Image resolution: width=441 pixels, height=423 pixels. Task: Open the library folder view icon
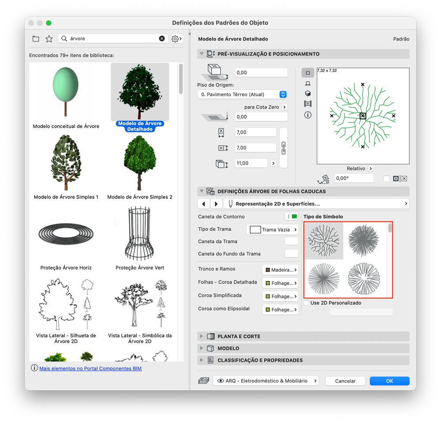36,38
